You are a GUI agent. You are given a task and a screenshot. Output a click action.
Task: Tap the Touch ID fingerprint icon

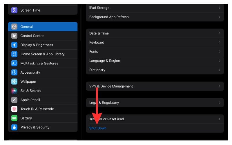pos(14,109)
